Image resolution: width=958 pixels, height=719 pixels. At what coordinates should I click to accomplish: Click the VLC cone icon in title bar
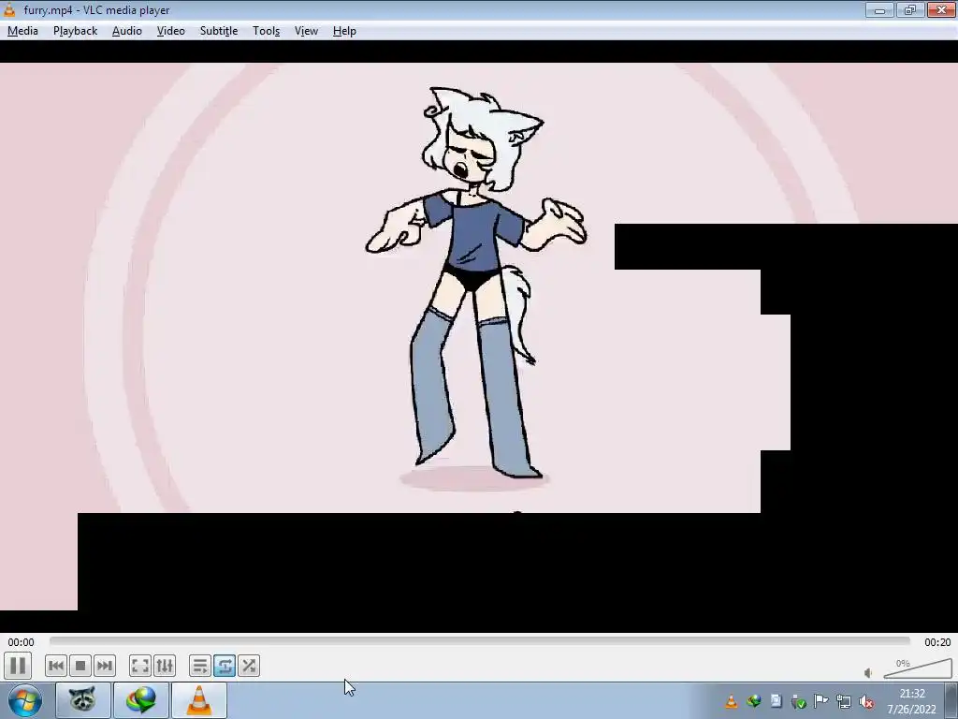tap(9, 9)
